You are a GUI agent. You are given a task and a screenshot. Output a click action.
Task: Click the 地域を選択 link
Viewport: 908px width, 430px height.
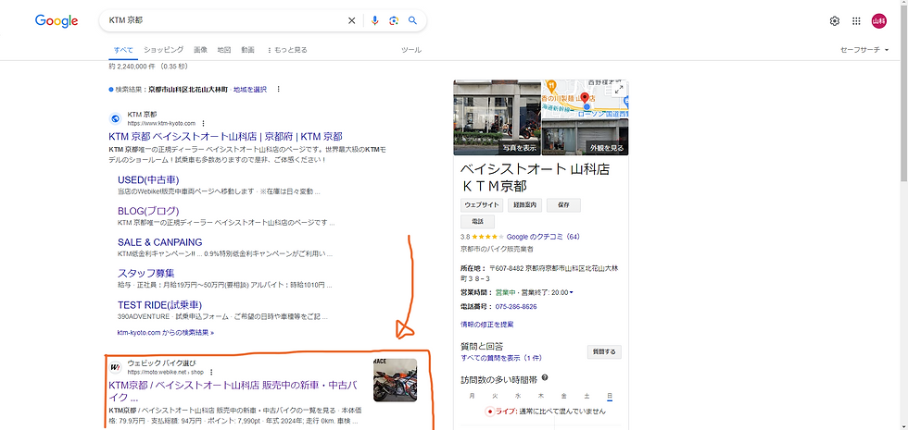[x=250, y=89]
